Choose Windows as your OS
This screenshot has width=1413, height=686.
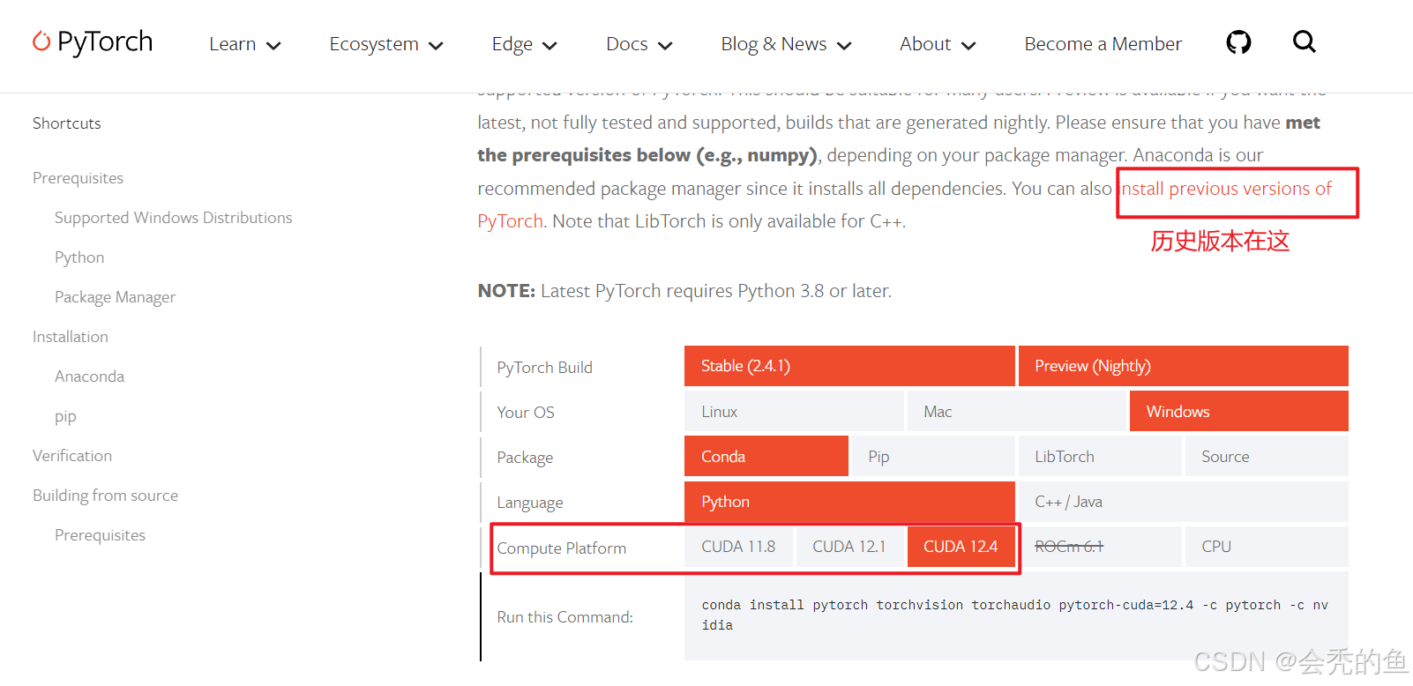tap(1239, 412)
